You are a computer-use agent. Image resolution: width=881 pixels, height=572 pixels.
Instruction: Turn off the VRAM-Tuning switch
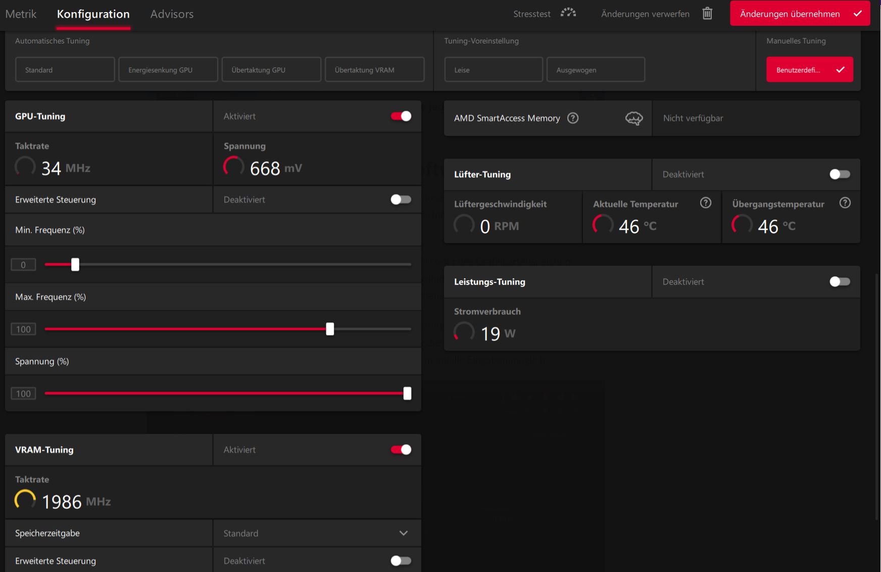pyautogui.click(x=401, y=450)
